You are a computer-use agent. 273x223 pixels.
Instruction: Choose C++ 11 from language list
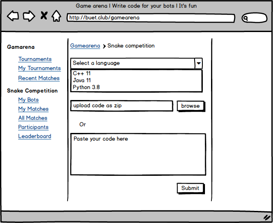(x=81, y=74)
